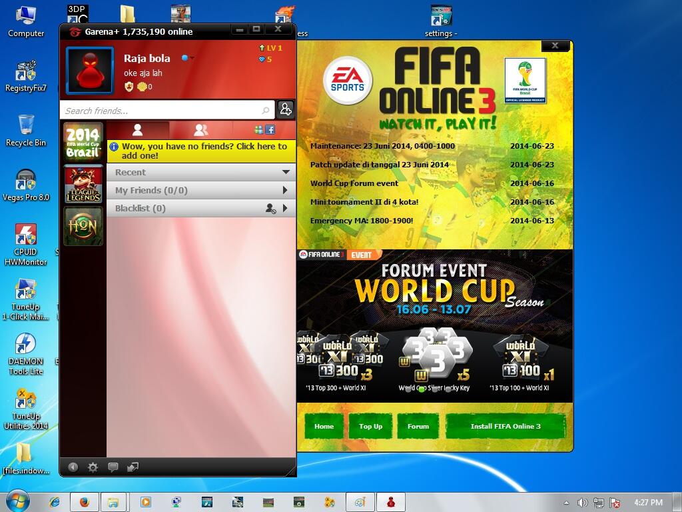Click the LV 1 level indicator
This screenshot has width=682, height=512.
click(270, 48)
